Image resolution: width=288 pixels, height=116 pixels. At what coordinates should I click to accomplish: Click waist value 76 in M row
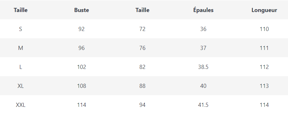142,48
